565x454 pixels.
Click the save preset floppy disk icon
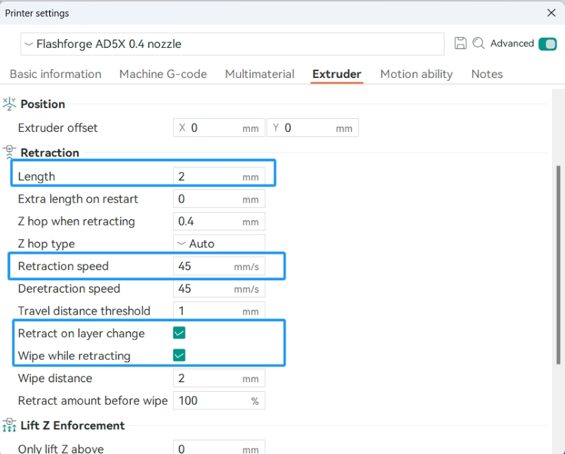461,44
